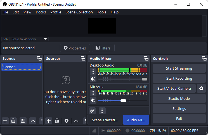Open Desktop Audio three-dot options menu
The width and height of the screenshot is (208, 135).
point(93,71)
